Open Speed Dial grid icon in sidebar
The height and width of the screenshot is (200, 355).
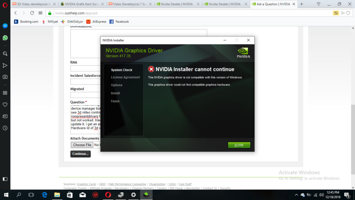[x=5, y=93]
